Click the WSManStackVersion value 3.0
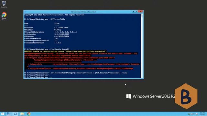This screenshot has width=207, height=116. 56,38
